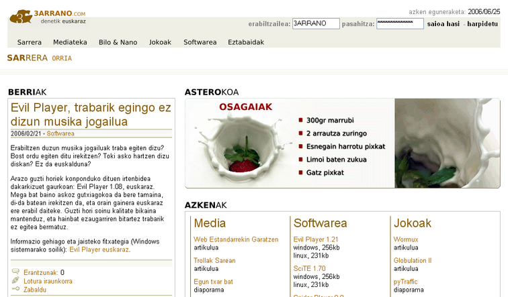Click the BERRIAK section title
Screen dimensions: 508x297
pyautogui.click(x=27, y=93)
